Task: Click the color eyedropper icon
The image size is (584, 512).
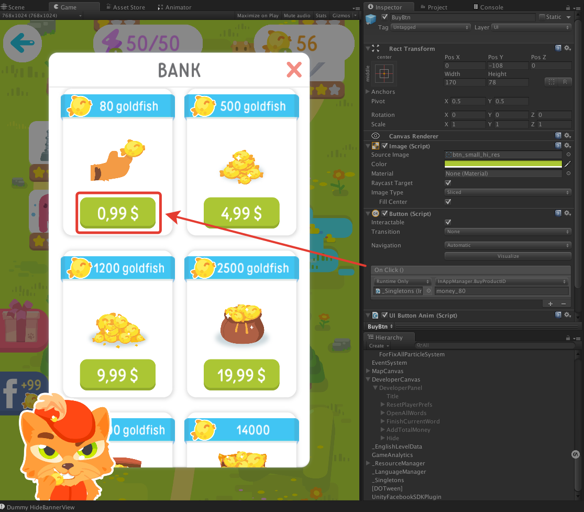Action: coord(567,164)
